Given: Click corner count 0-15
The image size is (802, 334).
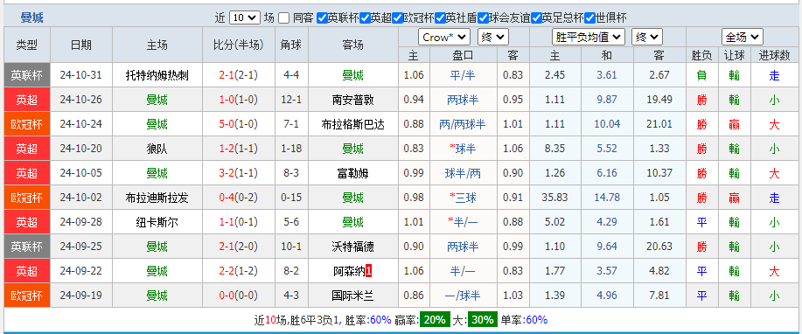Looking at the screenshot, I should click(x=291, y=198).
